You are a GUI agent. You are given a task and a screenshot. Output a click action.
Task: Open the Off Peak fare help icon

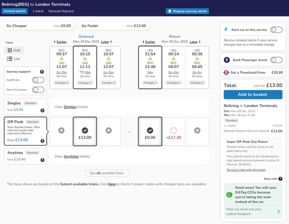pyautogui.click(x=42, y=141)
